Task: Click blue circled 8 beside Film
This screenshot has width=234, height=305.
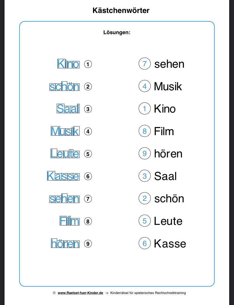Action: (145, 131)
